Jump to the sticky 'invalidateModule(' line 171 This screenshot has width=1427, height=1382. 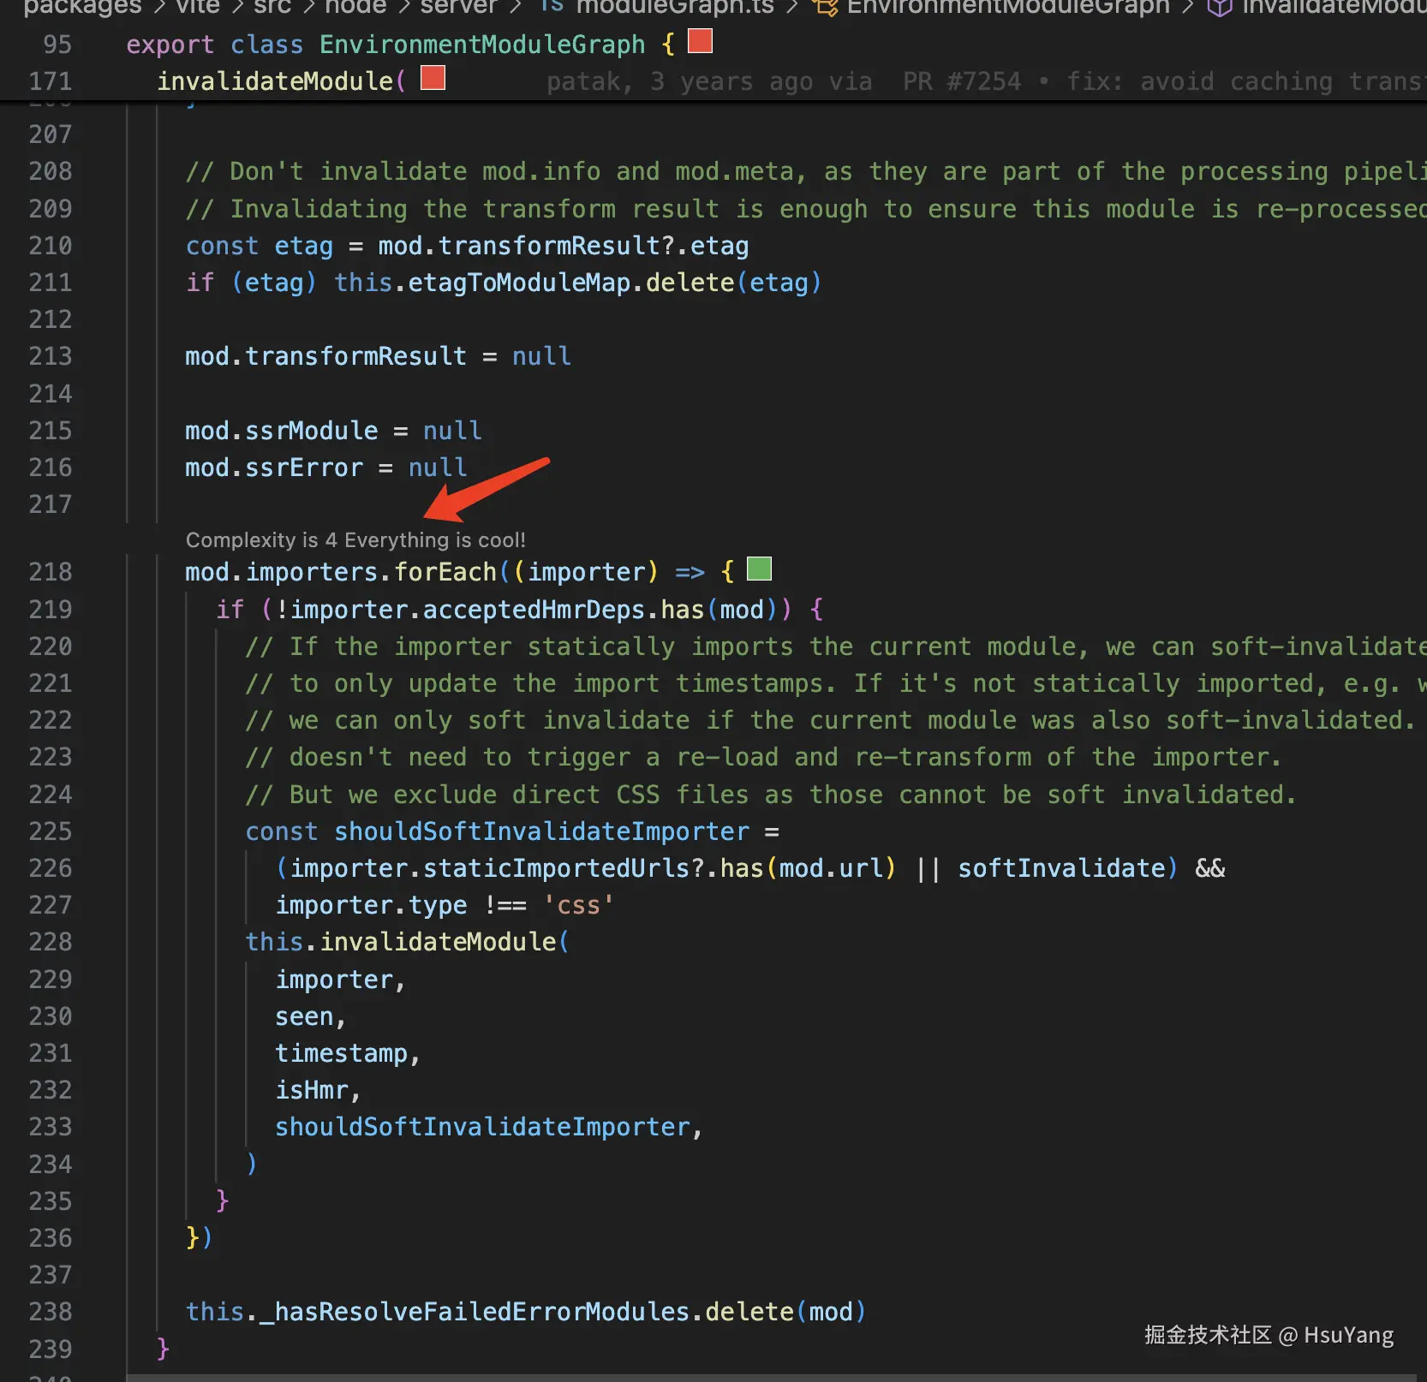pyautogui.click(x=281, y=81)
